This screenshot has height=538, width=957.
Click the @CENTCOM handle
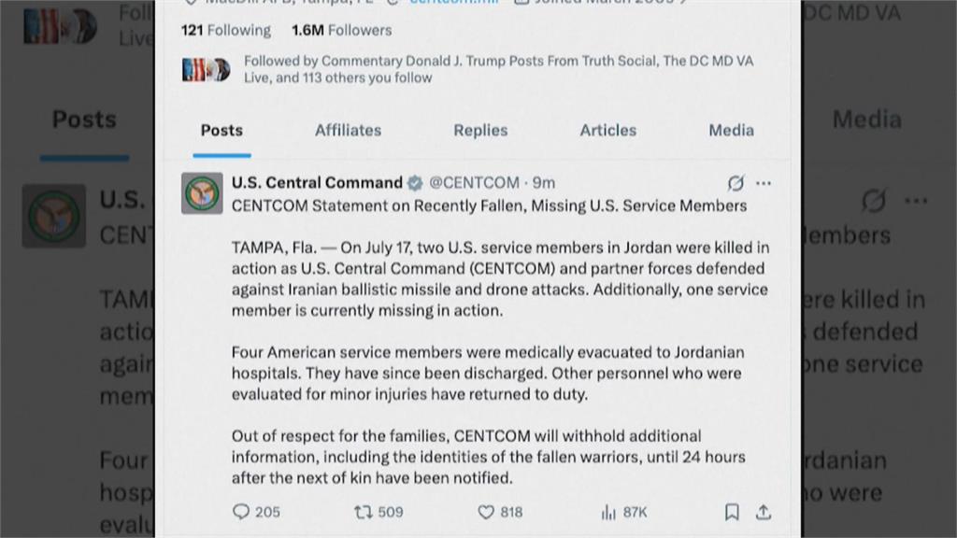pyautogui.click(x=474, y=183)
